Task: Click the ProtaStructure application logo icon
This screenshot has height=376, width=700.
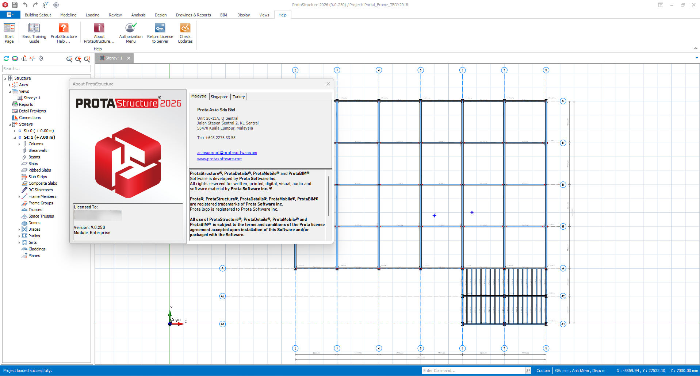Action: pos(5,5)
